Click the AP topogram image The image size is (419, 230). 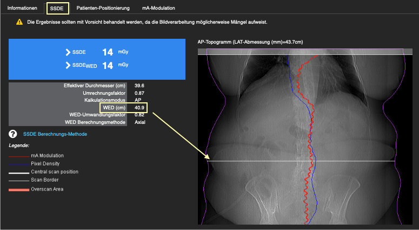pos(305,137)
